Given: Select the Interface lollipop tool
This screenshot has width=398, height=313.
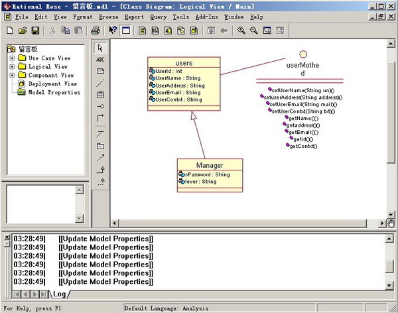Looking at the screenshot, I should 101,106.
